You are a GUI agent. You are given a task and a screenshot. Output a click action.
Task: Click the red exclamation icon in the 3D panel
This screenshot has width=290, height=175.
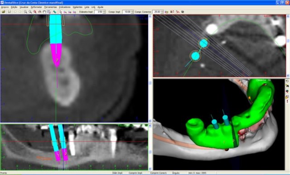[x=287, y=101]
